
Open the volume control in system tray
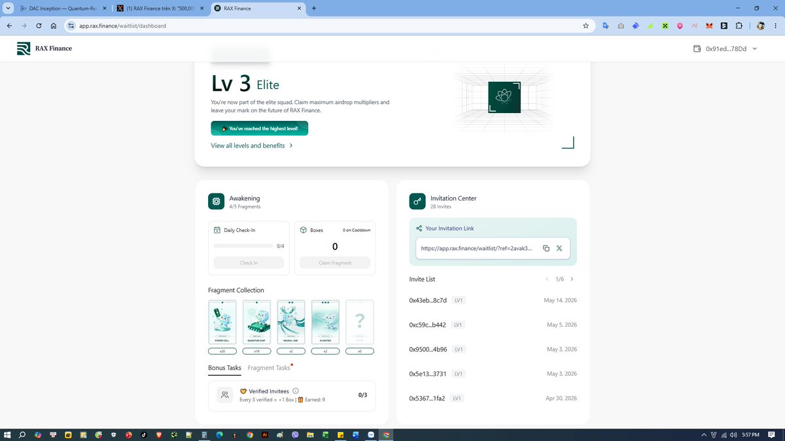(733, 434)
